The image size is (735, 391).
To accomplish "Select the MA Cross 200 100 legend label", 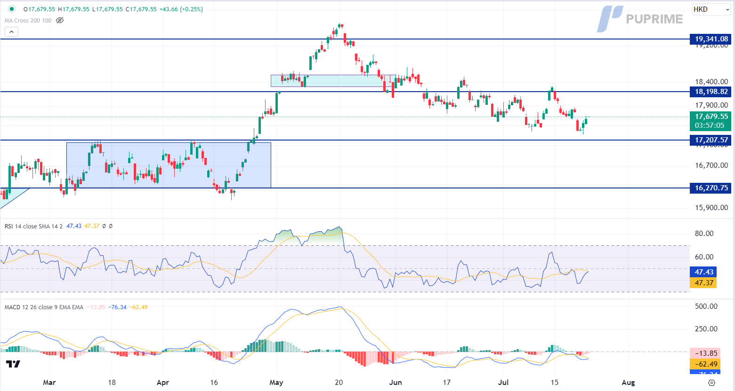I will tap(28, 20).
